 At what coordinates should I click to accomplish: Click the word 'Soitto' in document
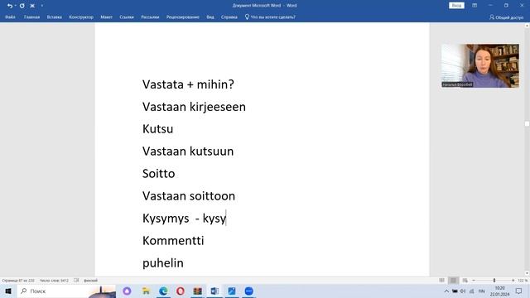pos(158,174)
